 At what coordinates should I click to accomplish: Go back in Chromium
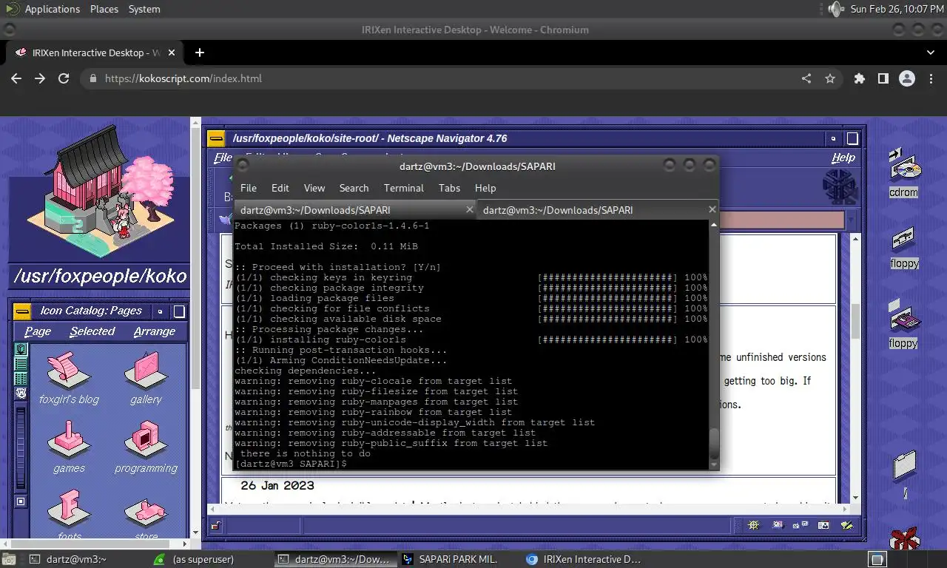pos(16,78)
